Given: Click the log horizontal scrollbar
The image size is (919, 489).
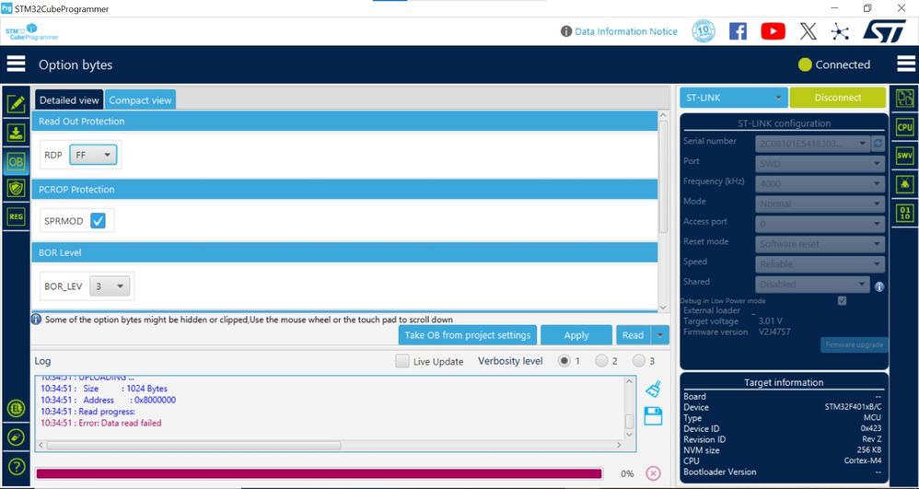Looking at the screenshot, I should pyautogui.click(x=193, y=446).
